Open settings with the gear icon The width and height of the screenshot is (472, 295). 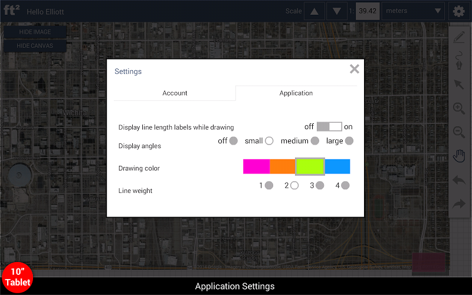click(x=458, y=11)
